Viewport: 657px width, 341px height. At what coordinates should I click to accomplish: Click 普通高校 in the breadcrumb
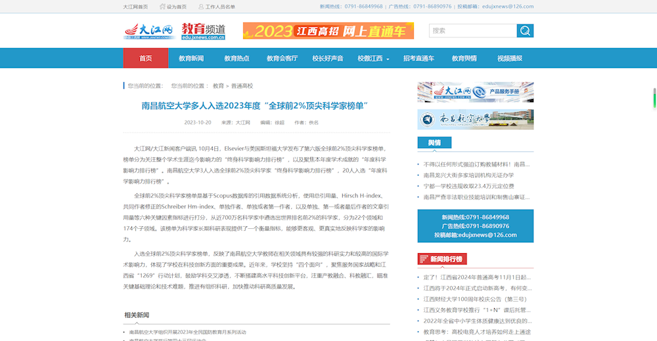click(242, 86)
